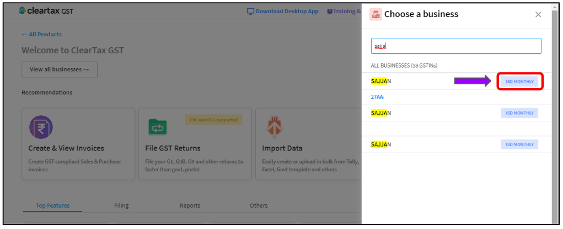Click the building icon beside Choose a business
The width and height of the screenshot is (563, 229).
tap(376, 14)
